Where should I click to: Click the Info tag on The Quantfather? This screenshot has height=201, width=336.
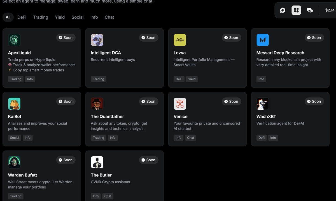(113, 138)
